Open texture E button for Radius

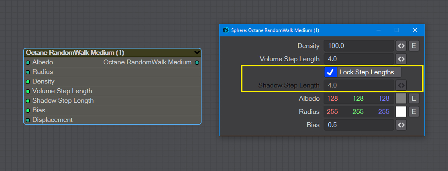click(x=414, y=111)
